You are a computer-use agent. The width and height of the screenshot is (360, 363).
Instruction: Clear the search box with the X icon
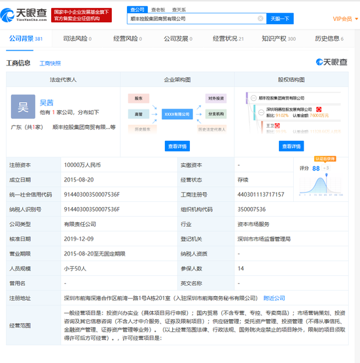(x=261, y=18)
